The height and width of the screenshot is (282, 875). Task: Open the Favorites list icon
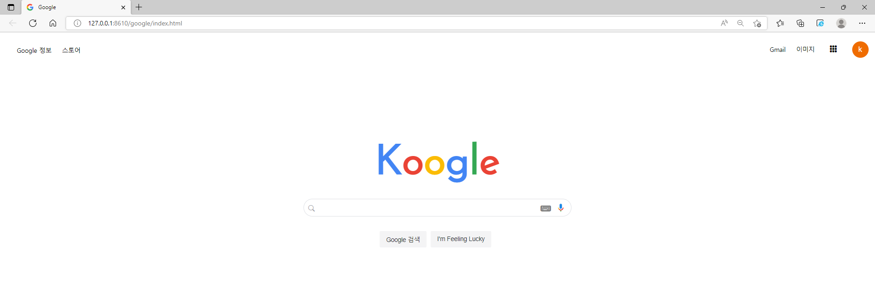tap(780, 23)
